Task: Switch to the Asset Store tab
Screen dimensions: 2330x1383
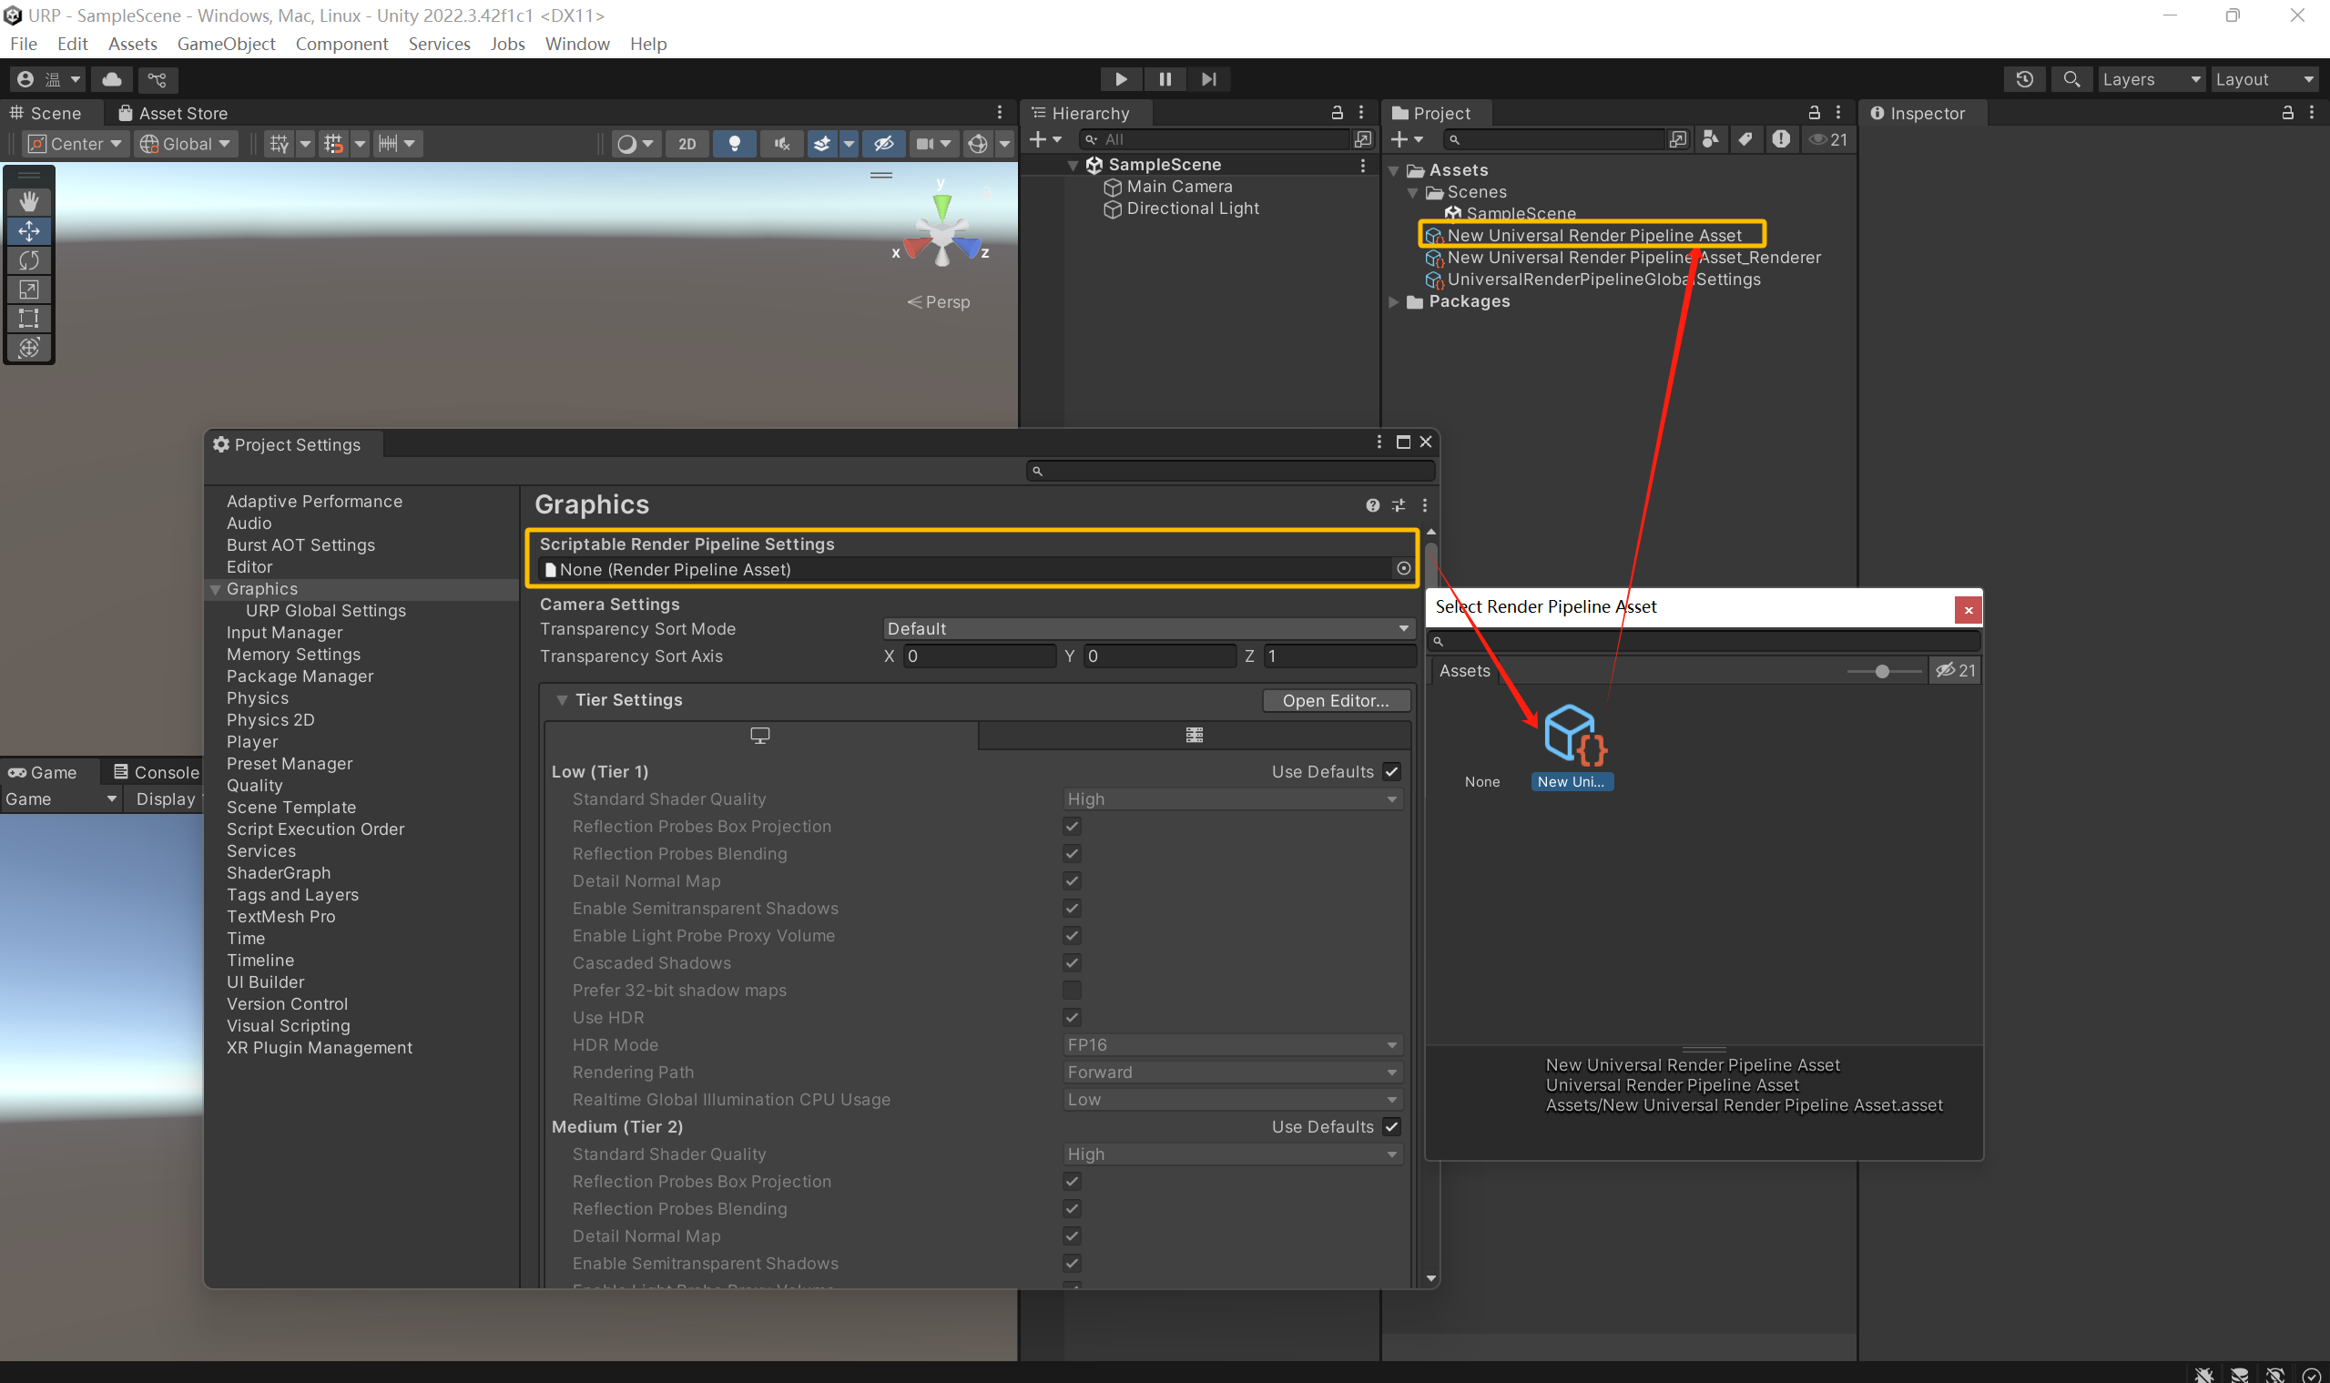Action: tap(173, 113)
